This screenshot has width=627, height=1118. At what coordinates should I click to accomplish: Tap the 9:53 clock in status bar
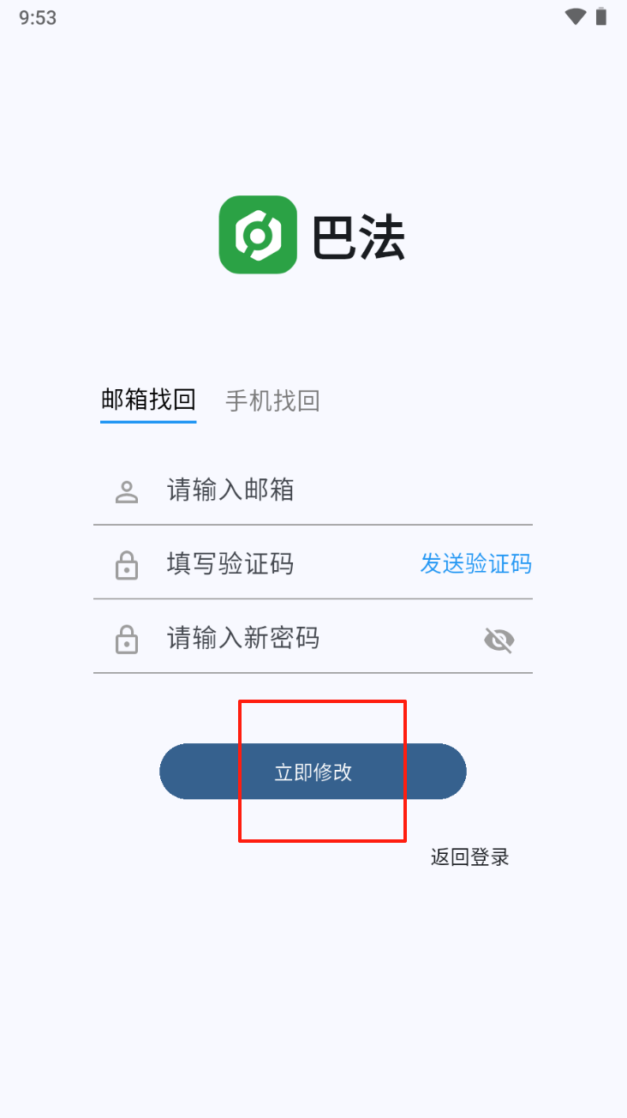coord(38,18)
